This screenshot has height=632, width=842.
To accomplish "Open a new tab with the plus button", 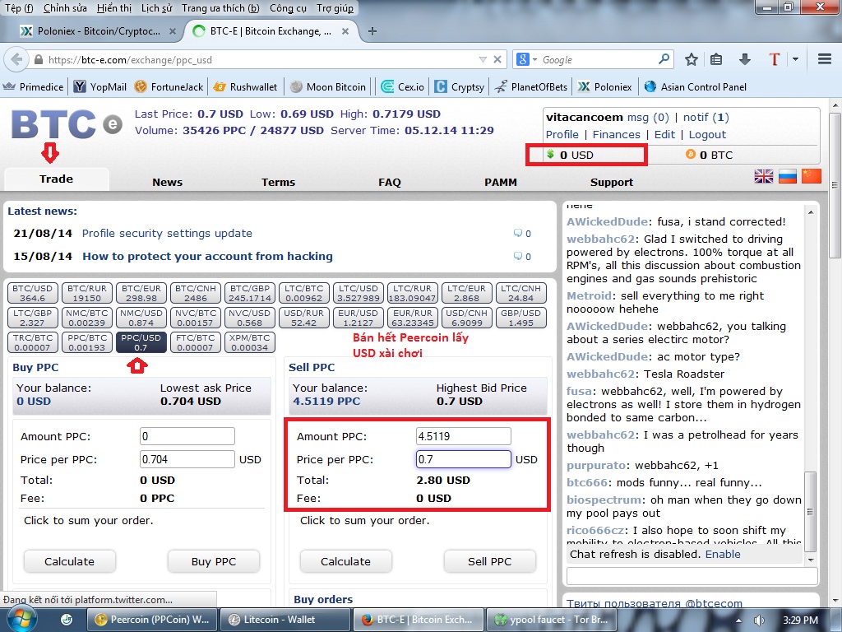I will point(372,31).
